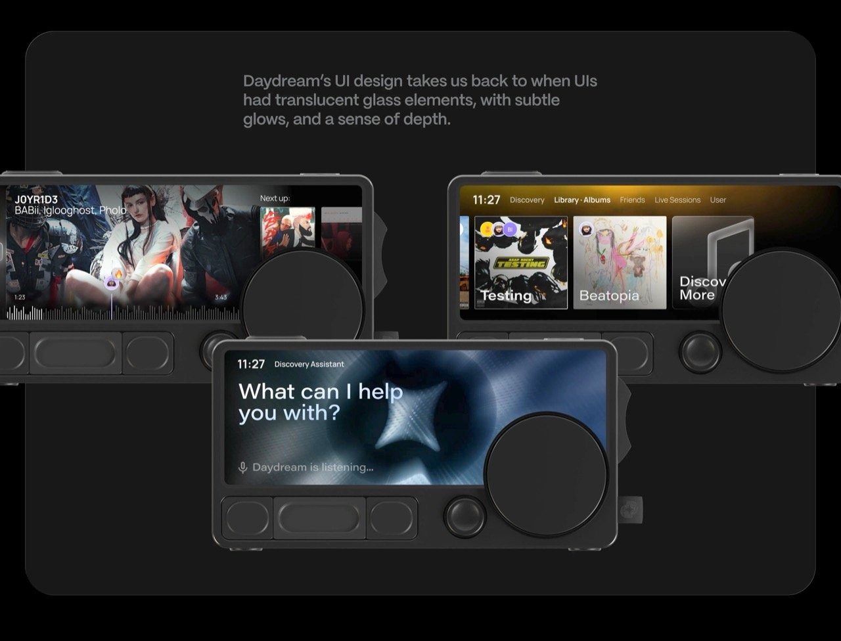Viewport: 841px width, 641px height.
Task: Click the purple avatar marker on the waveform
Action: [111, 283]
